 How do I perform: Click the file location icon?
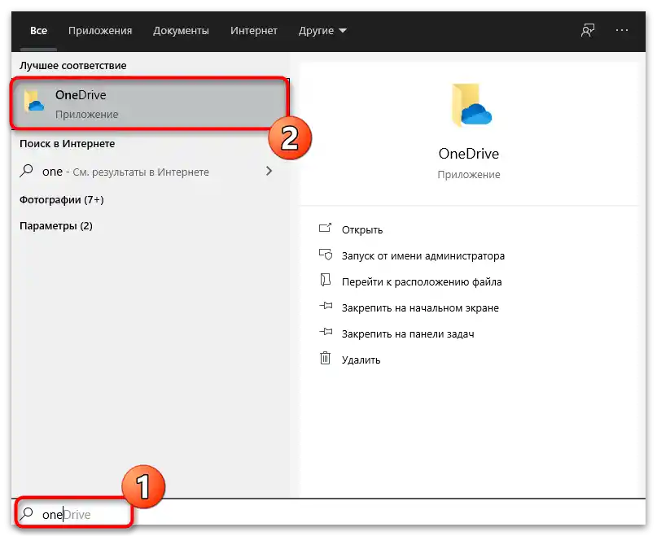[325, 280]
